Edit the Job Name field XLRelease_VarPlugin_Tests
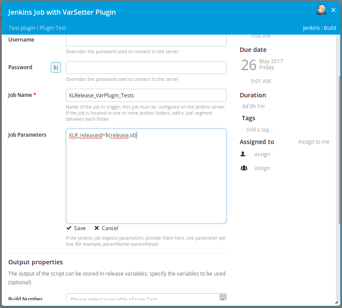 click(146, 95)
